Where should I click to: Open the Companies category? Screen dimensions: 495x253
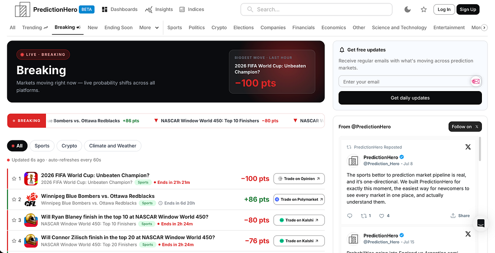tap(273, 27)
